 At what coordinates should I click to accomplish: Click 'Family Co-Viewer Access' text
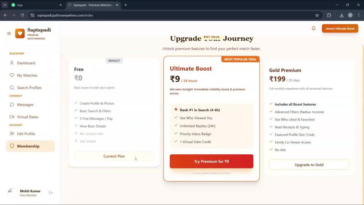pyautogui.click(x=293, y=142)
